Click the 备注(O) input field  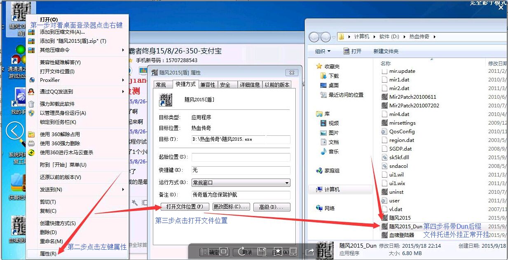(241, 195)
